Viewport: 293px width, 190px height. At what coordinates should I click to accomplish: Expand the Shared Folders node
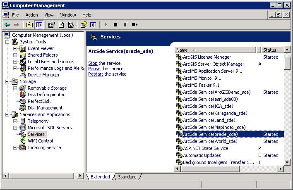pos(15,55)
